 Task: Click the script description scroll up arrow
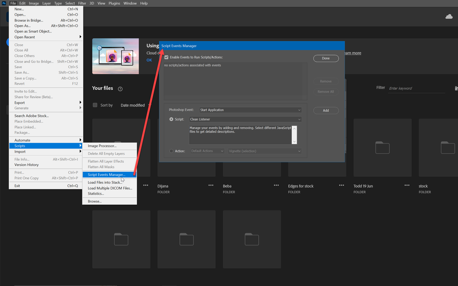294,128
